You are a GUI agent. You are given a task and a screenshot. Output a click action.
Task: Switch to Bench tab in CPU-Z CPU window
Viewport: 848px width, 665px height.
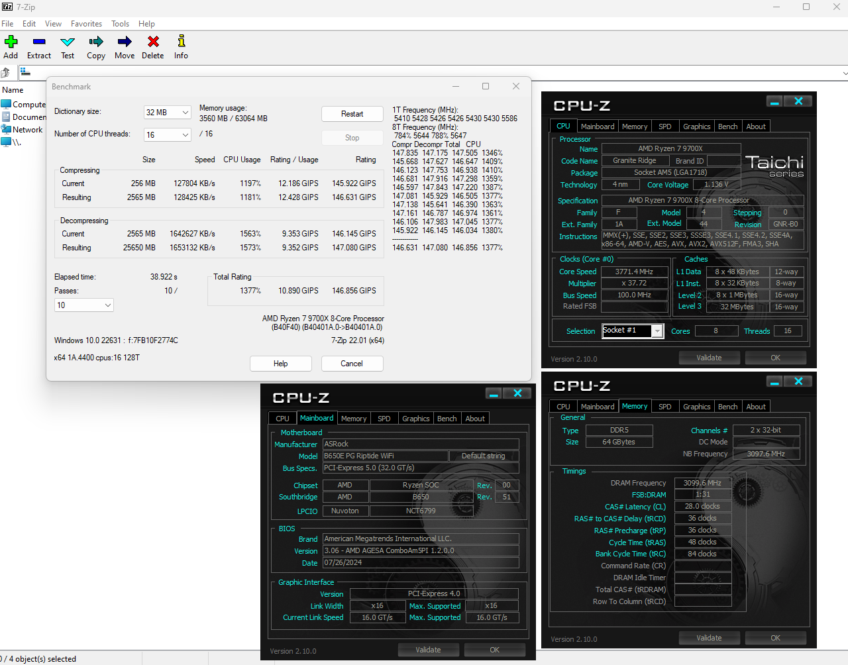click(727, 127)
